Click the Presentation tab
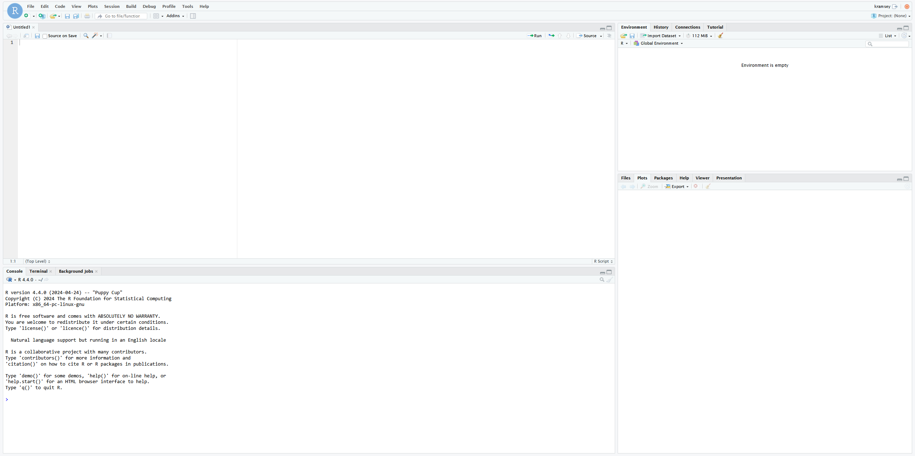The image size is (915, 456). [729, 178]
